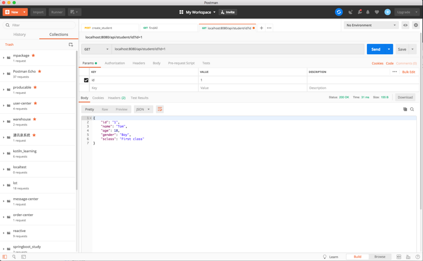Download the response

(x=405, y=98)
